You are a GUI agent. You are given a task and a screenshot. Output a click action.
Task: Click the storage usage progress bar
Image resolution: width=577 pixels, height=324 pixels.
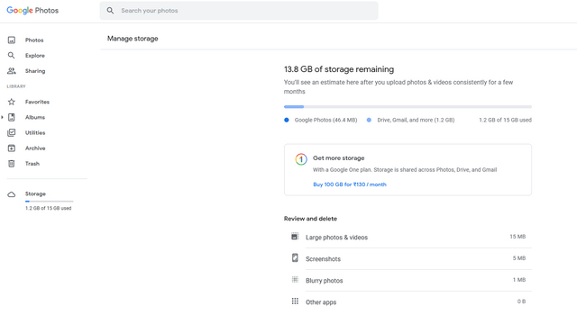408,107
